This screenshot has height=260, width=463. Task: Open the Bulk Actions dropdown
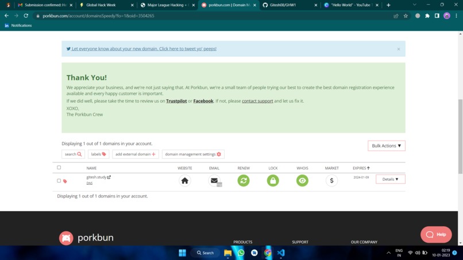pyautogui.click(x=386, y=146)
